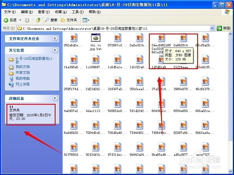Click the 转到 (Go) button
234x175 pixels.
[x=224, y=28]
